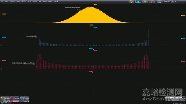Open the Utilities menu
Viewport: 186px width, 104px height.
[x=50, y=2]
